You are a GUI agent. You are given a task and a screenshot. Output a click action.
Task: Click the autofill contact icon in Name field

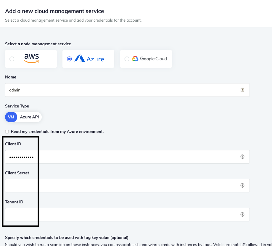point(242,90)
